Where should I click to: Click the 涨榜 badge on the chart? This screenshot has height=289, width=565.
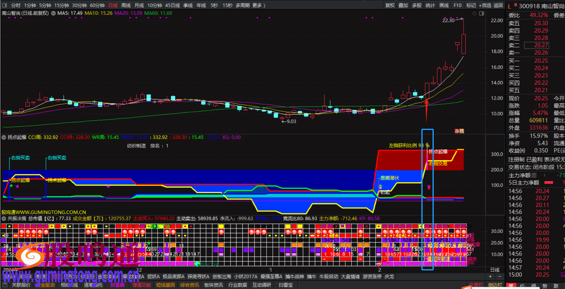click(x=459, y=131)
